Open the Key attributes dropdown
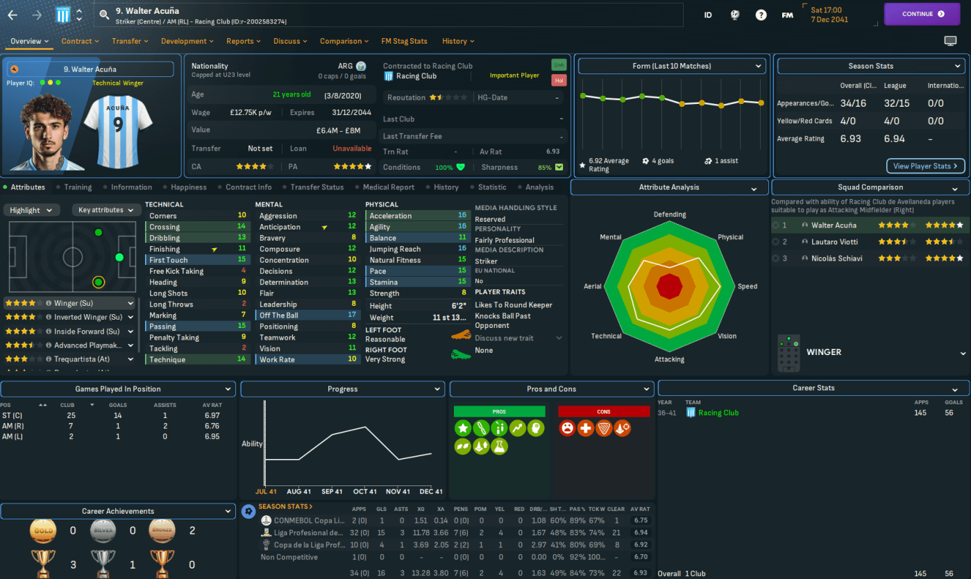This screenshot has width=971, height=579. (105, 210)
